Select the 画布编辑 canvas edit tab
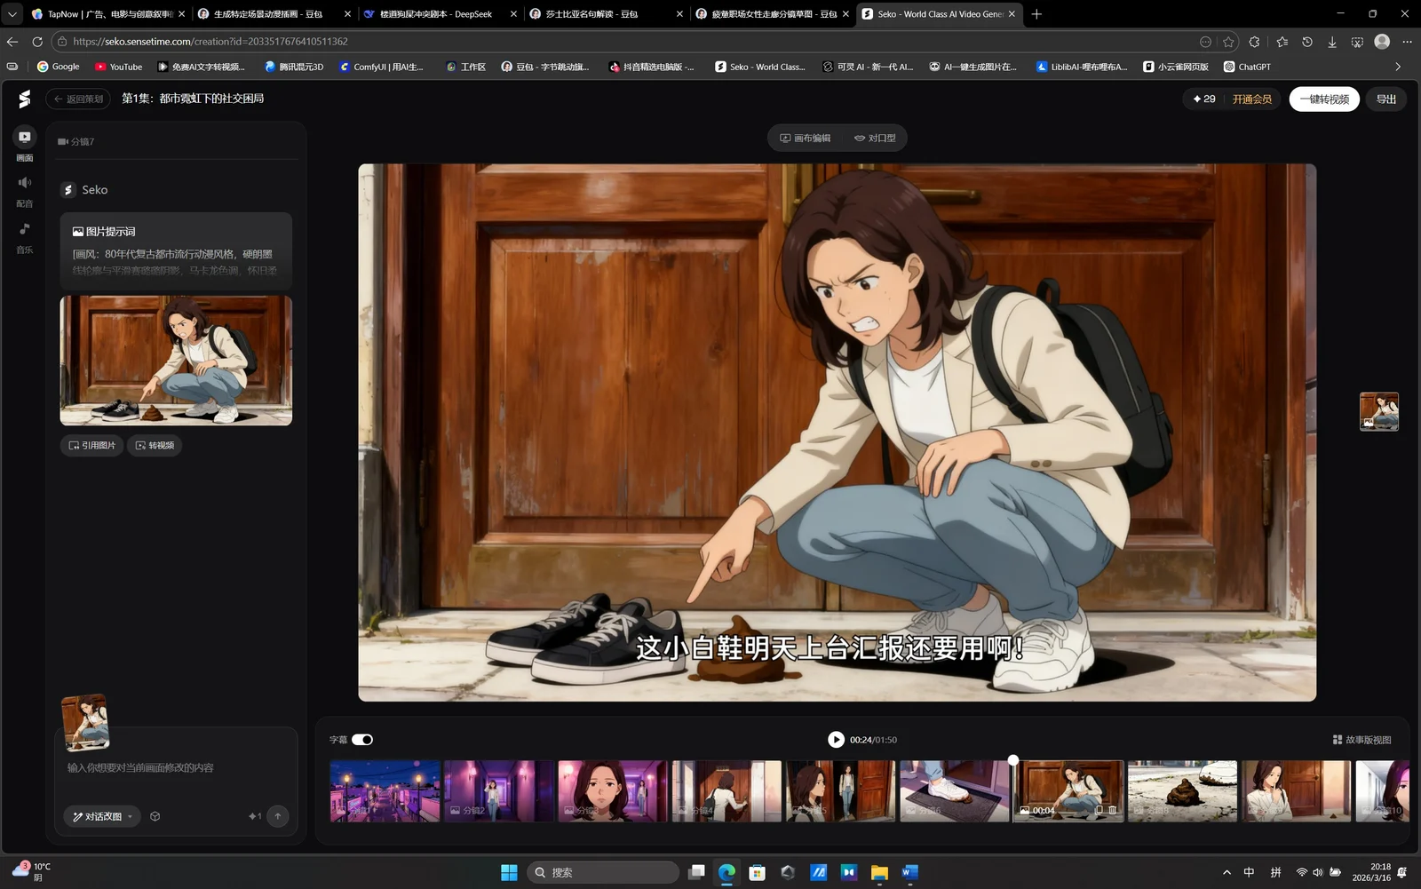Image resolution: width=1421 pixels, height=889 pixels. point(806,138)
